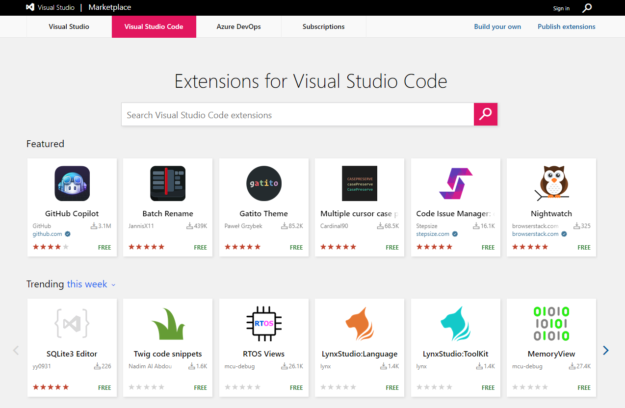Click the Visual Studio logo icon
Image resolution: width=625 pixels, height=408 pixels.
[30, 7]
